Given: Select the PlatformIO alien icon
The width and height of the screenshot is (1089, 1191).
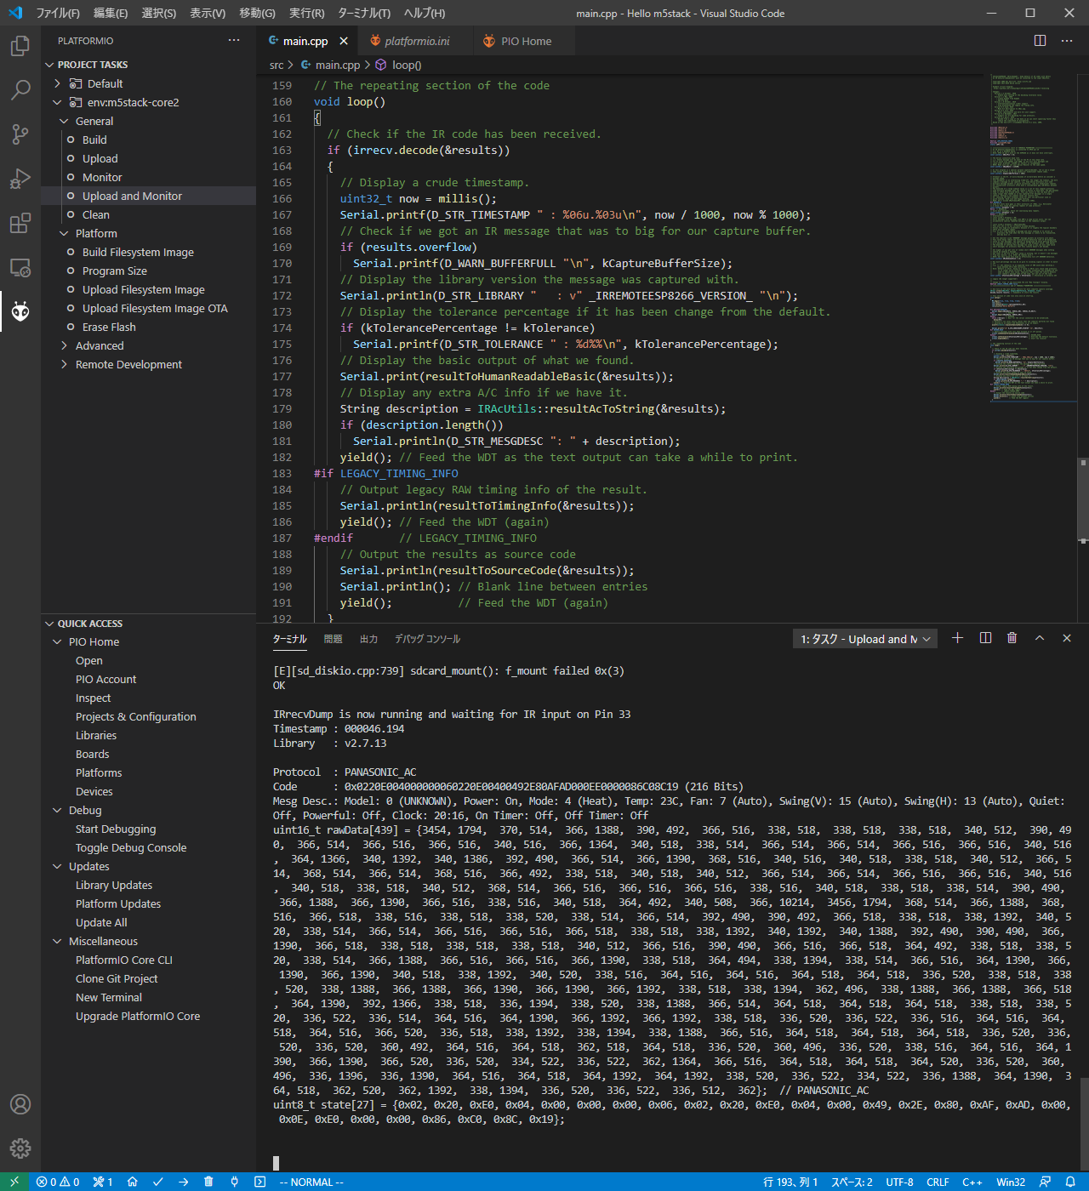Looking at the screenshot, I should (20, 311).
